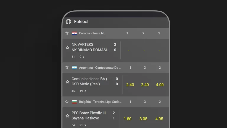227x128 pixels.
Task: Favorite the Croácia - Treca NL league
Action: click(x=67, y=33)
